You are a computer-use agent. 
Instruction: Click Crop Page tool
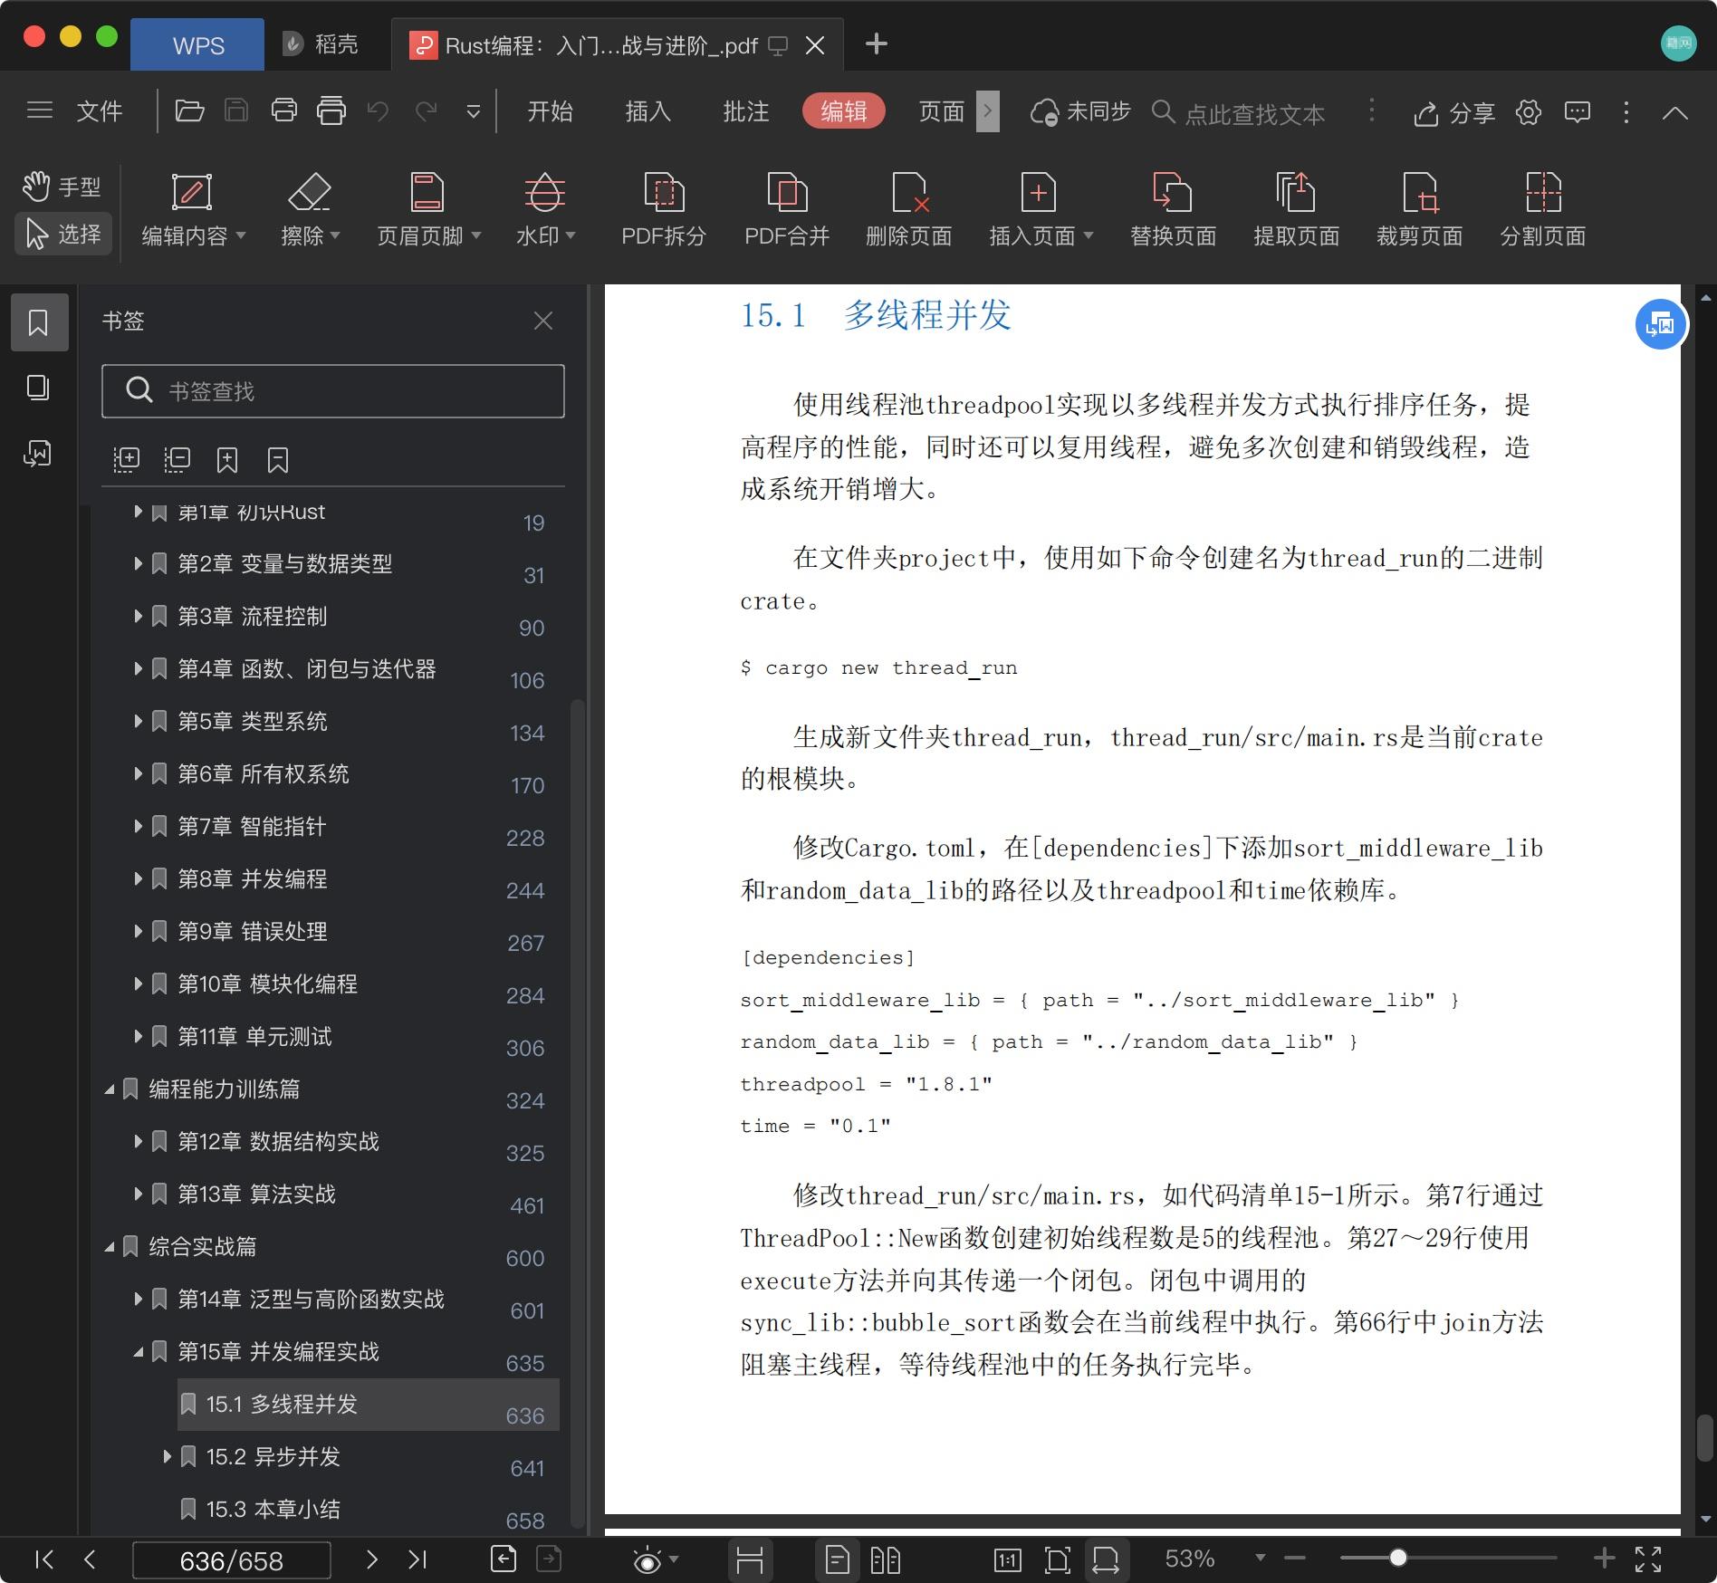tap(1419, 210)
